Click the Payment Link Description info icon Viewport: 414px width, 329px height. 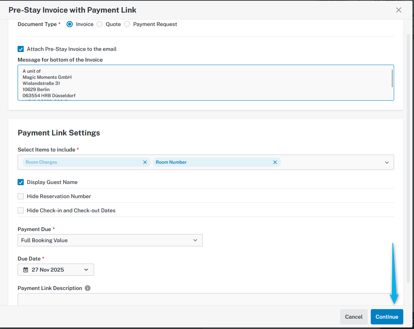88,288
